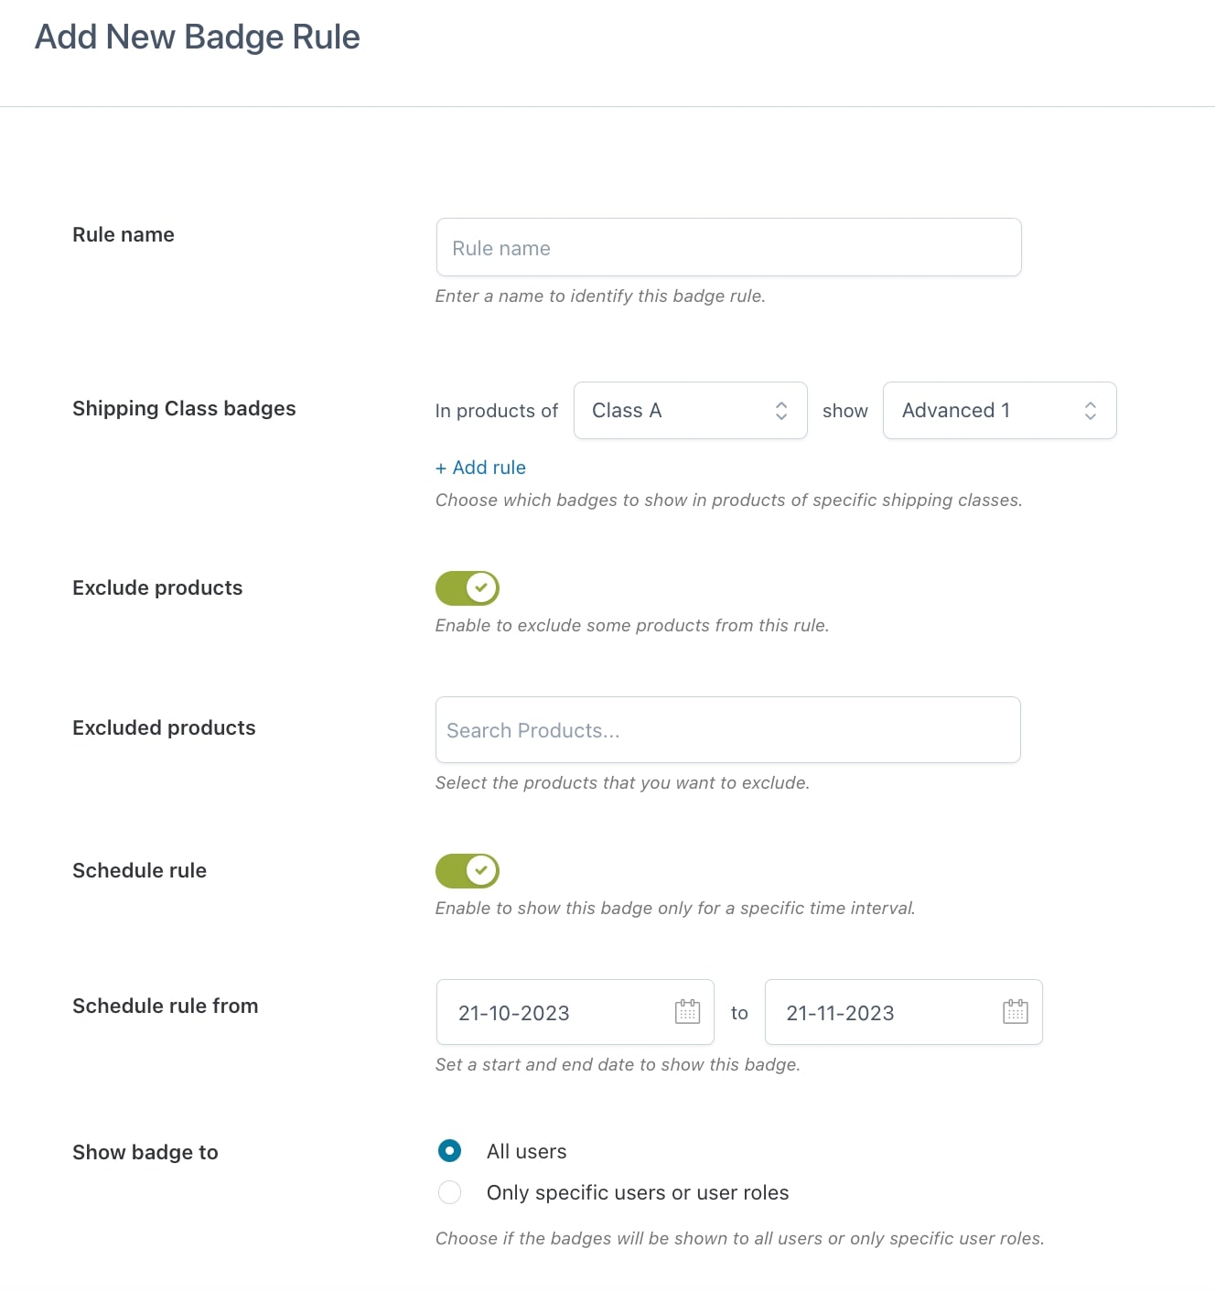The height and width of the screenshot is (1292, 1215).
Task: Open the start date calendar icon
Action: 687,1012
